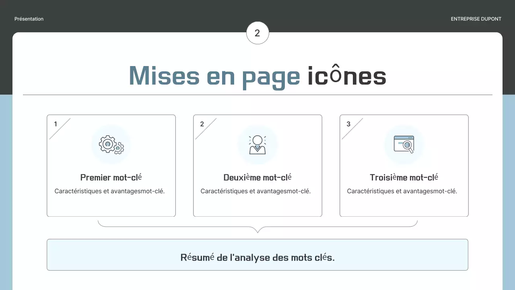Click the number 2 corner label on the middle card
Screen dimensions: 515x290
202,124
